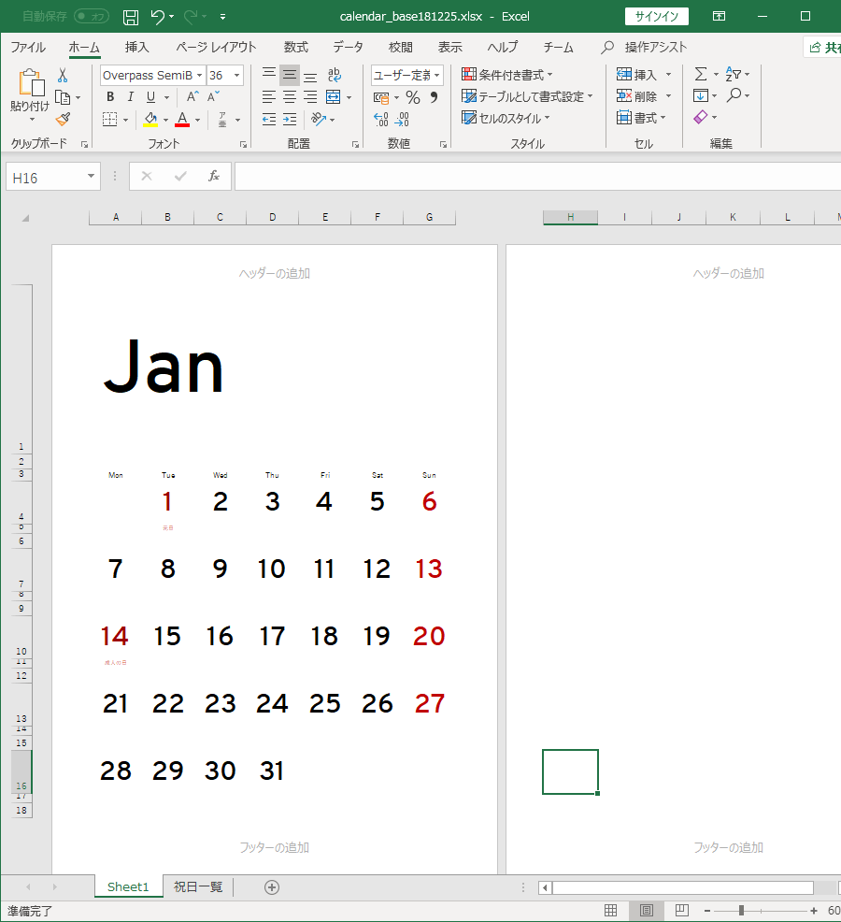Apply percent number style
This screenshot has width=841, height=922.
point(412,96)
